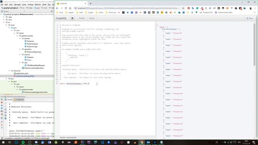Pause the program output in Run panel
This screenshot has width=258, height=145.
[2, 106]
